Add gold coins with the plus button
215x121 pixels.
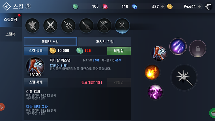[x=200, y=7]
